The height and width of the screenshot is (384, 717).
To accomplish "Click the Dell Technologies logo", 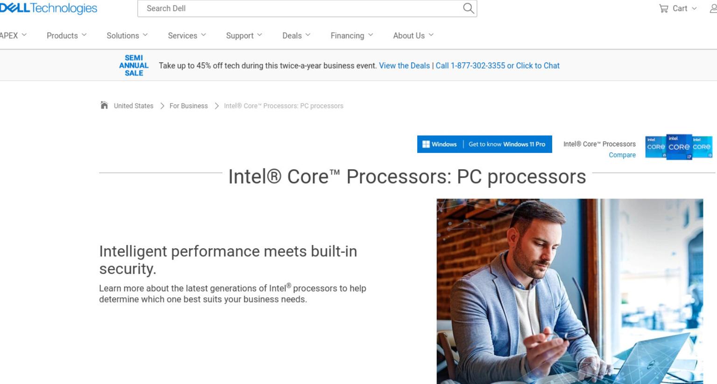I will pyautogui.click(x=49, y=8).
